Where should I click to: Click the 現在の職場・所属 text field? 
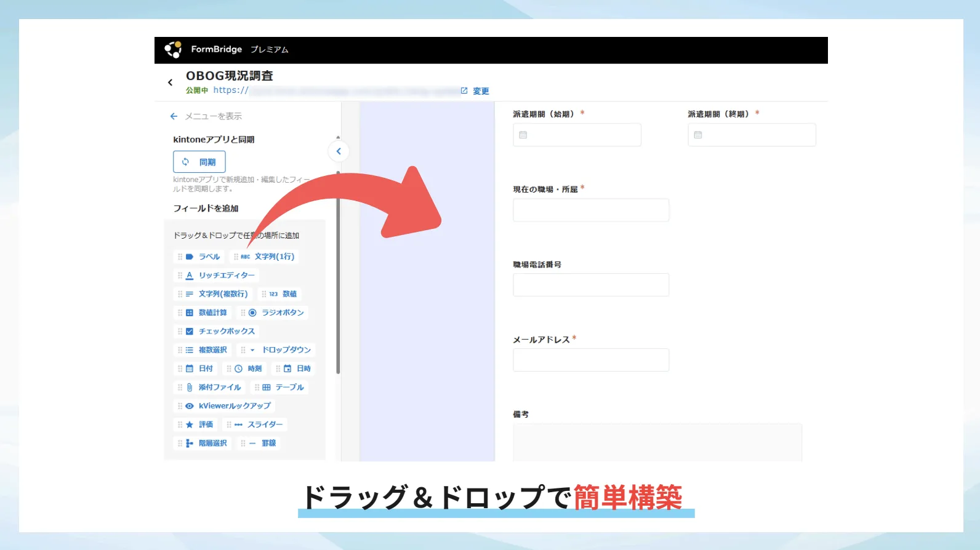[x=590, y=210]
